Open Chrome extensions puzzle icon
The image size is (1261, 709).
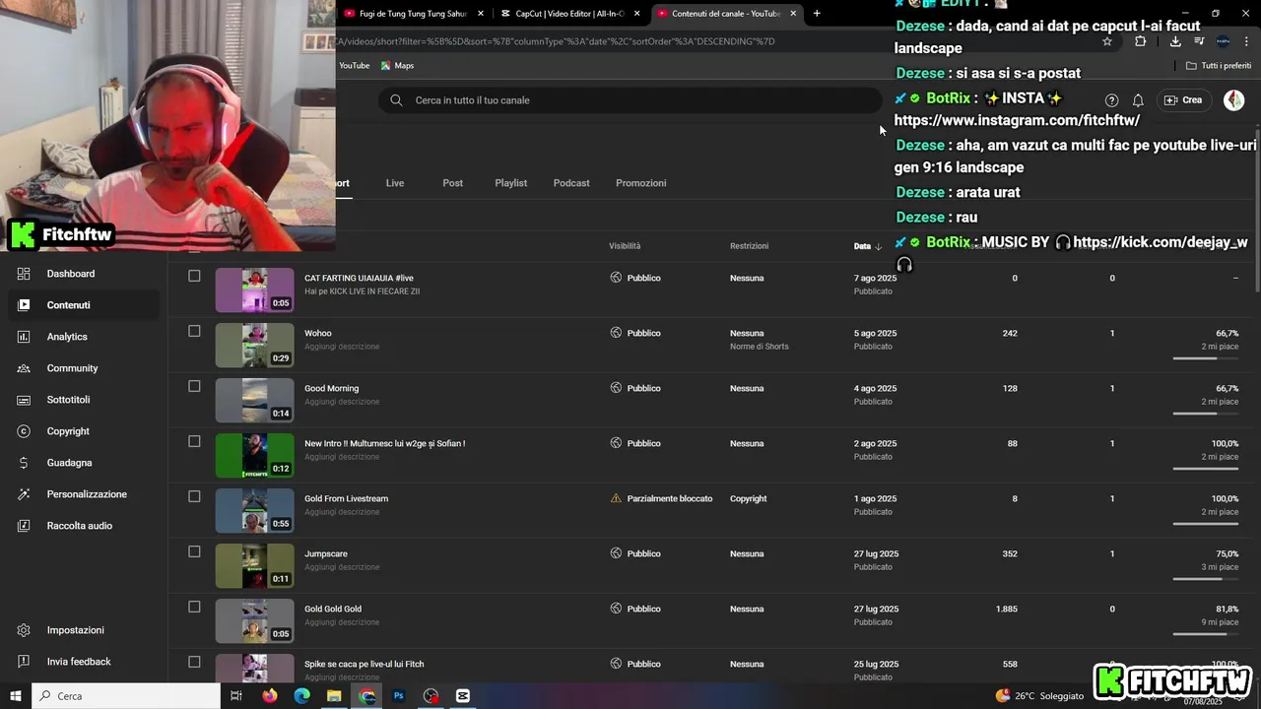1140,41
